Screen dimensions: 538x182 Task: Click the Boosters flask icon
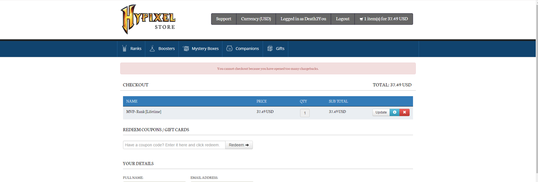152,48
